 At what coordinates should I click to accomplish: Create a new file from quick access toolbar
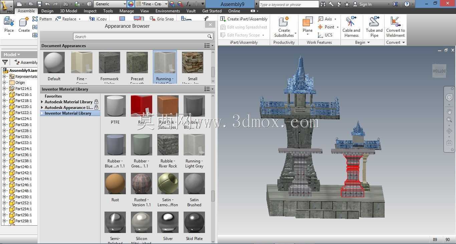pyautogui.click(x=19, y=4)
